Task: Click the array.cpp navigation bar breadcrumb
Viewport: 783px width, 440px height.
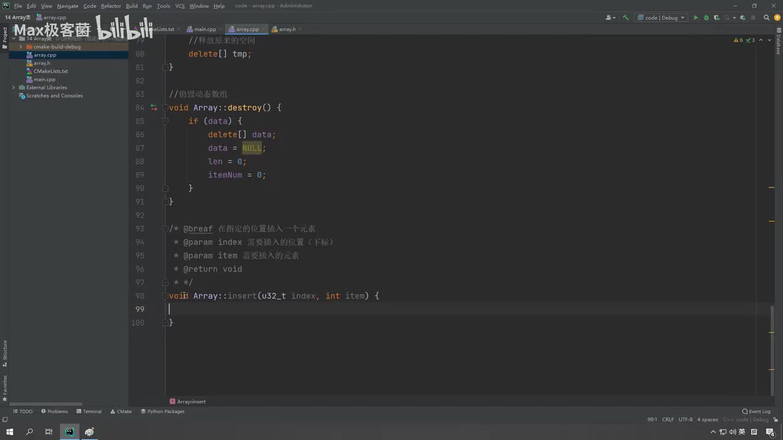Action: click(51, 17)
